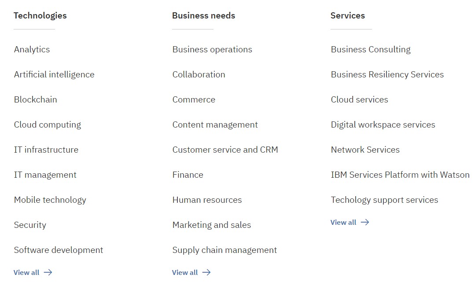Select Customer service and CRM
The width and height of the screenshot is (475, 289).
(225, 150)
